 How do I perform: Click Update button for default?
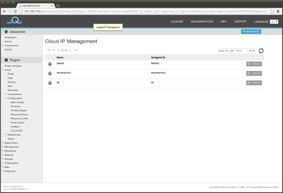click(254, 64)
